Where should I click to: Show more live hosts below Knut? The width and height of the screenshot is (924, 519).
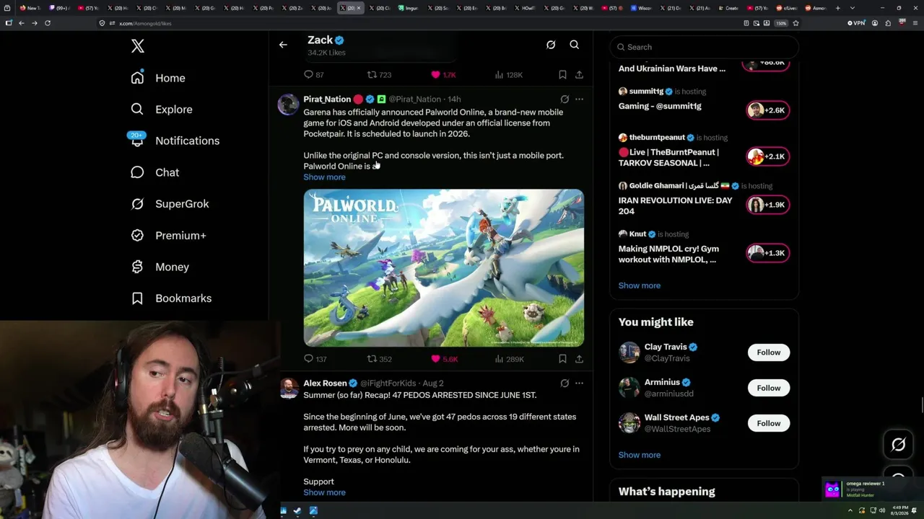point(639,285)
